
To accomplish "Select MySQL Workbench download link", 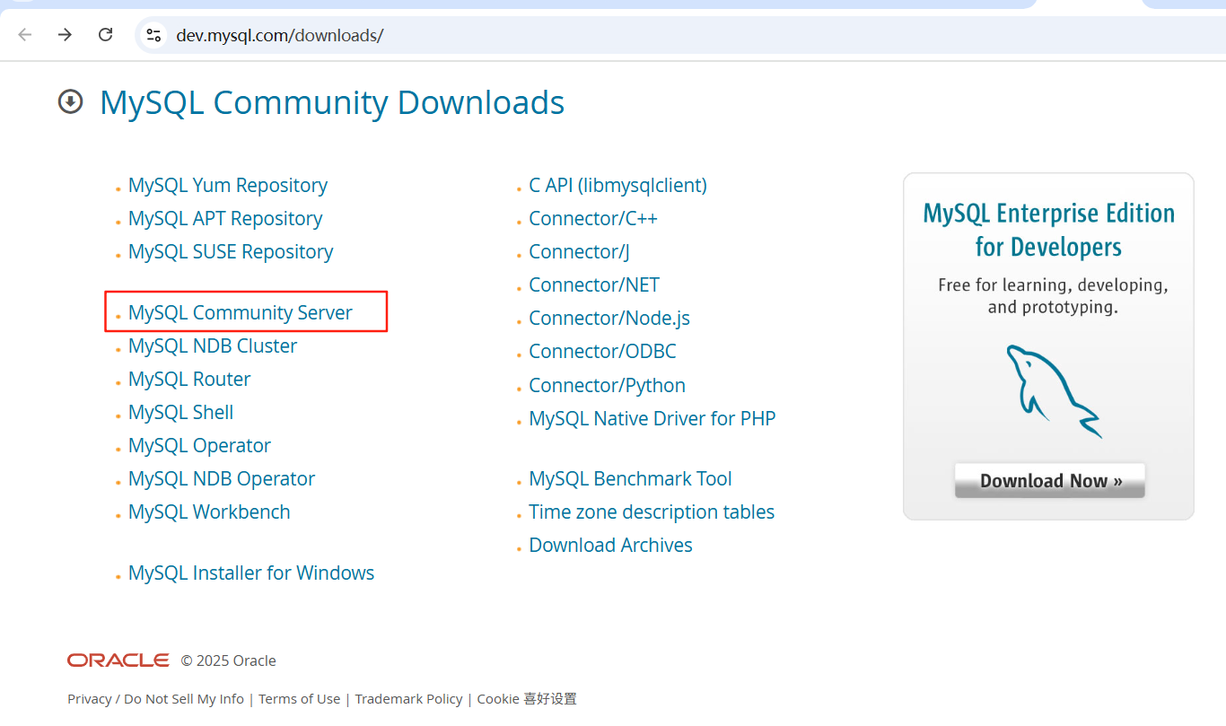I will click(209, 512).
